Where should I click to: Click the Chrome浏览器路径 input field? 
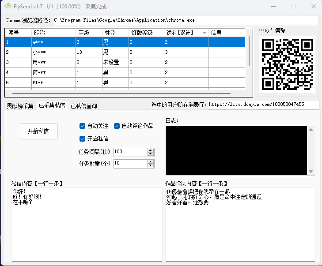click(x=185, y=20)
